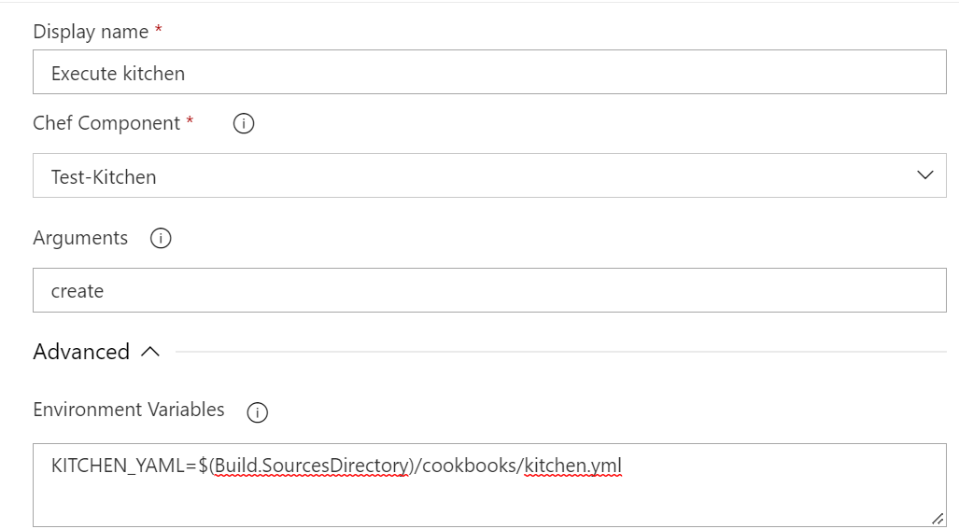Click into the Arguments text box

489,290
